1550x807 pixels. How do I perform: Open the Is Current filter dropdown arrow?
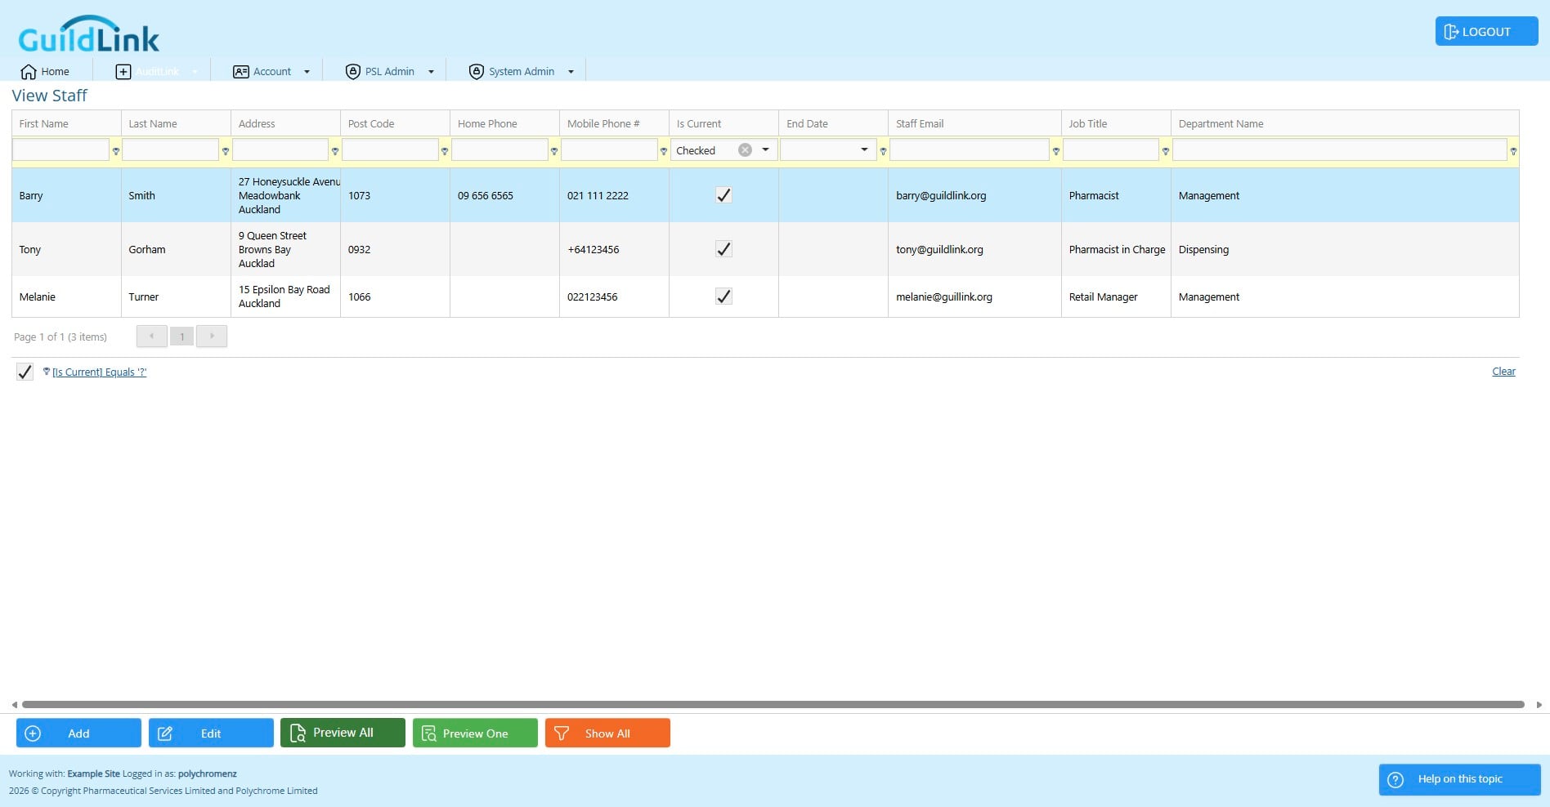coord(765,149)
